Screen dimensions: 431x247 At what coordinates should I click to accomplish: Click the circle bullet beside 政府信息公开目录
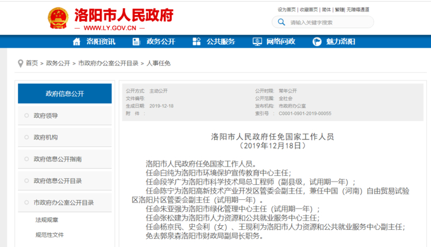[26, 180]
